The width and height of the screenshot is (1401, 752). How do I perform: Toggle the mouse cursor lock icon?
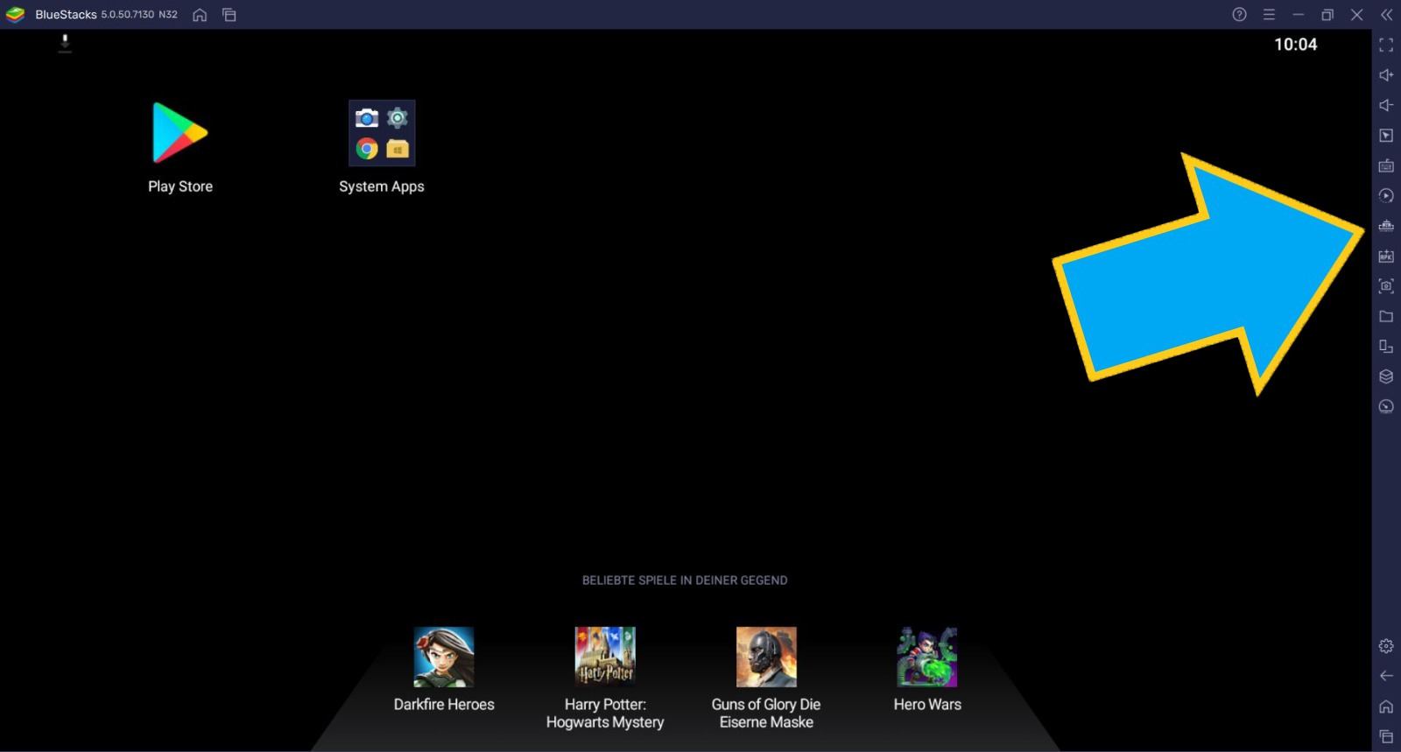[1386, 136]
